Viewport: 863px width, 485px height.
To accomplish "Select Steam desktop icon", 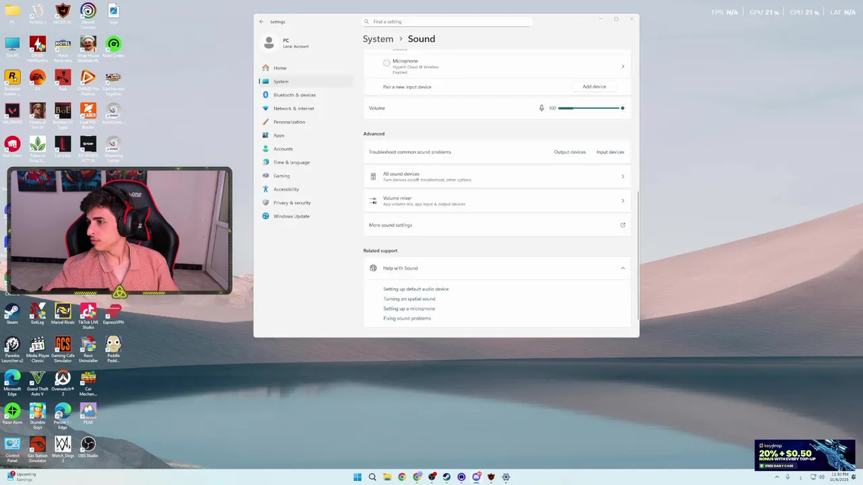I will pyautogui.click(x=12, y=315).
